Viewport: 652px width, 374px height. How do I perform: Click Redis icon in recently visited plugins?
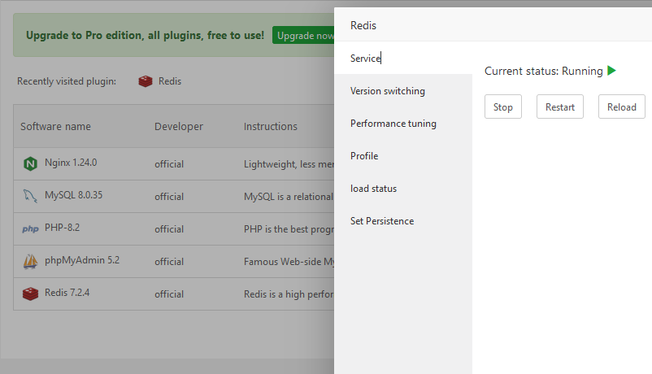[x=146, y=81]
